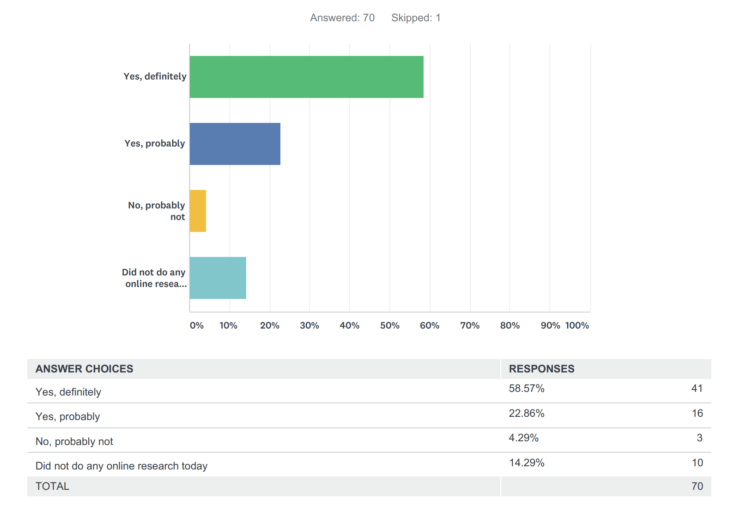Image resolution: width=740 pixels, height=512 pixels.
Task: Click the "Skipped: 1" text above the chart
Action: point(416,18)
